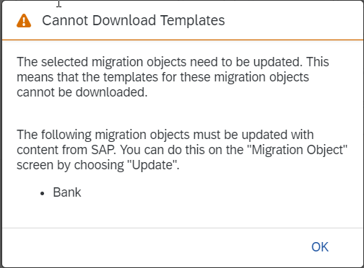Click the orange warning triangle icon
The height and width of the screenshot is (268, 364).
pos(24,21)
